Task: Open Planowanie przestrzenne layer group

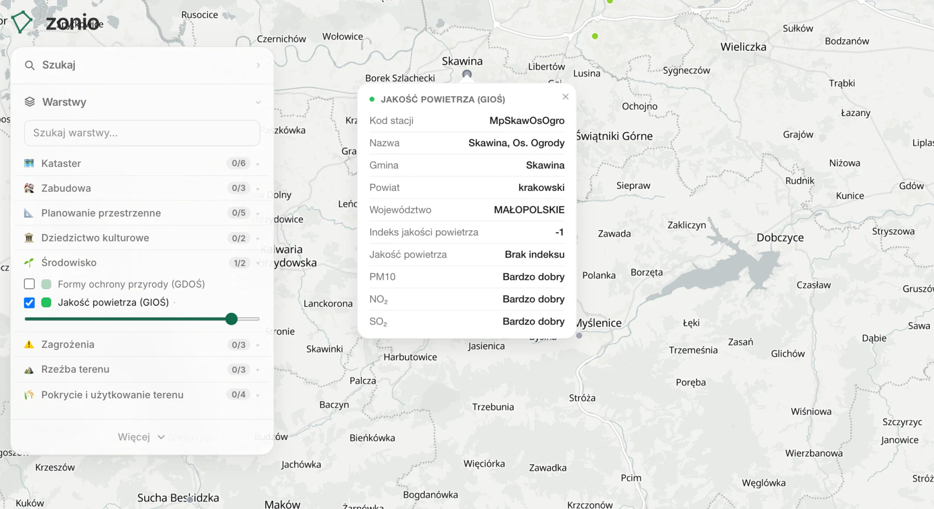Action: click(x=142, y=213)
